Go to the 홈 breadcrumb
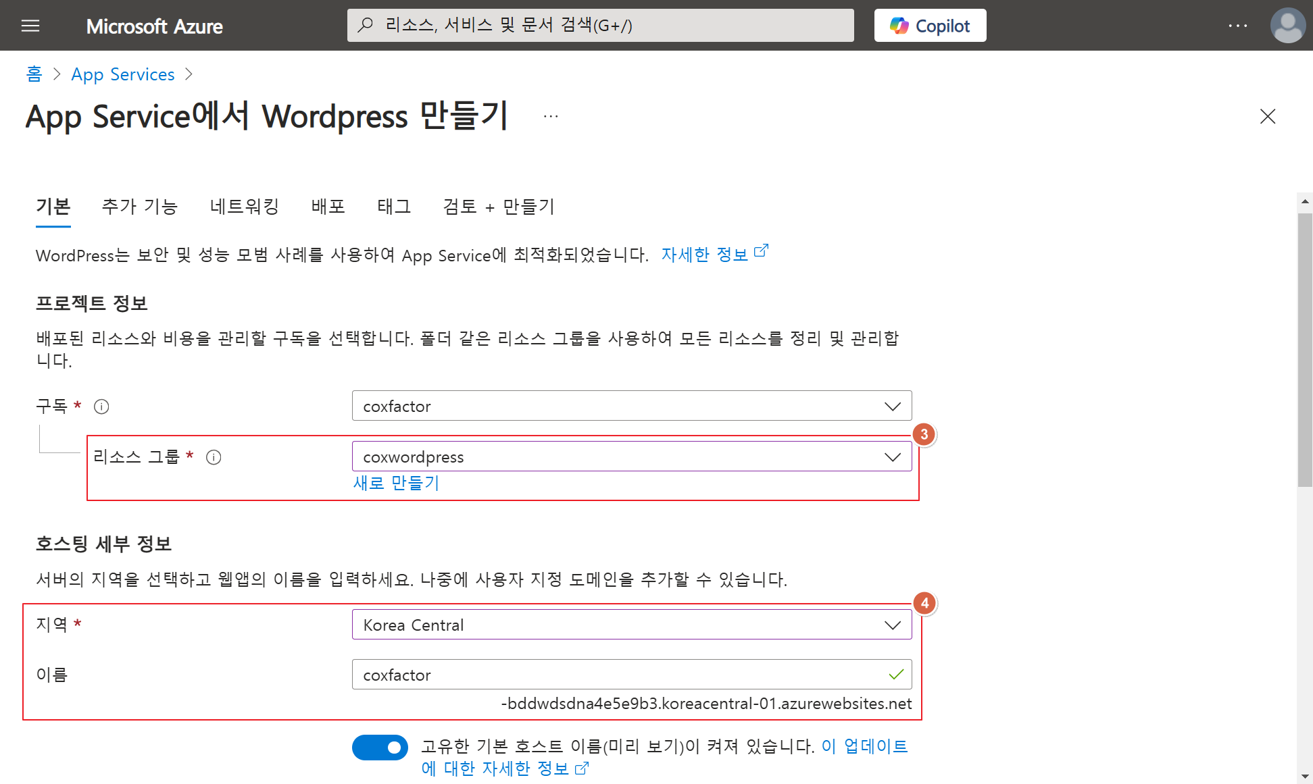The image size is (1313, 784). click(34, 74)
